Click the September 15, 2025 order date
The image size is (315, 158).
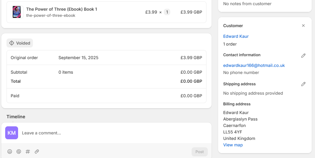point(79,58)
